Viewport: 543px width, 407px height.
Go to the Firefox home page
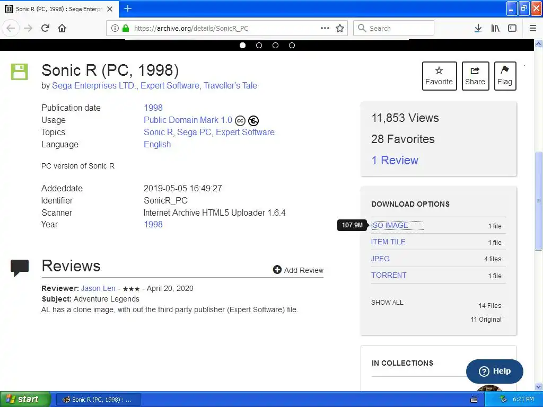(62, 28)
